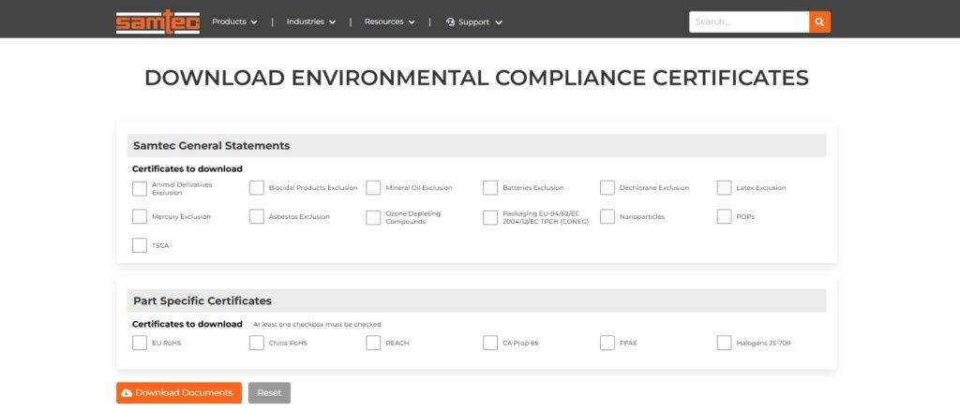
Task: Click the Part Specific Certificates heading
Action: click(202, 300)
